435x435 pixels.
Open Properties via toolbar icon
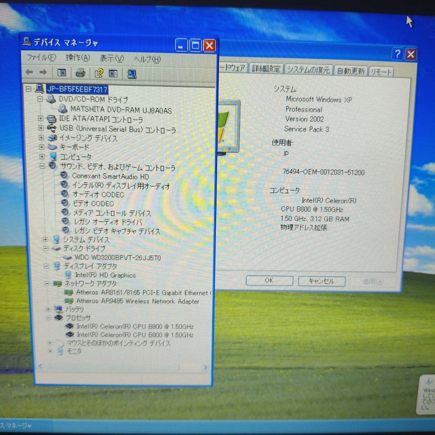pos(99,74)
